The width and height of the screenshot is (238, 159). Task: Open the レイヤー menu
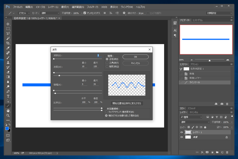pos(53,7)
